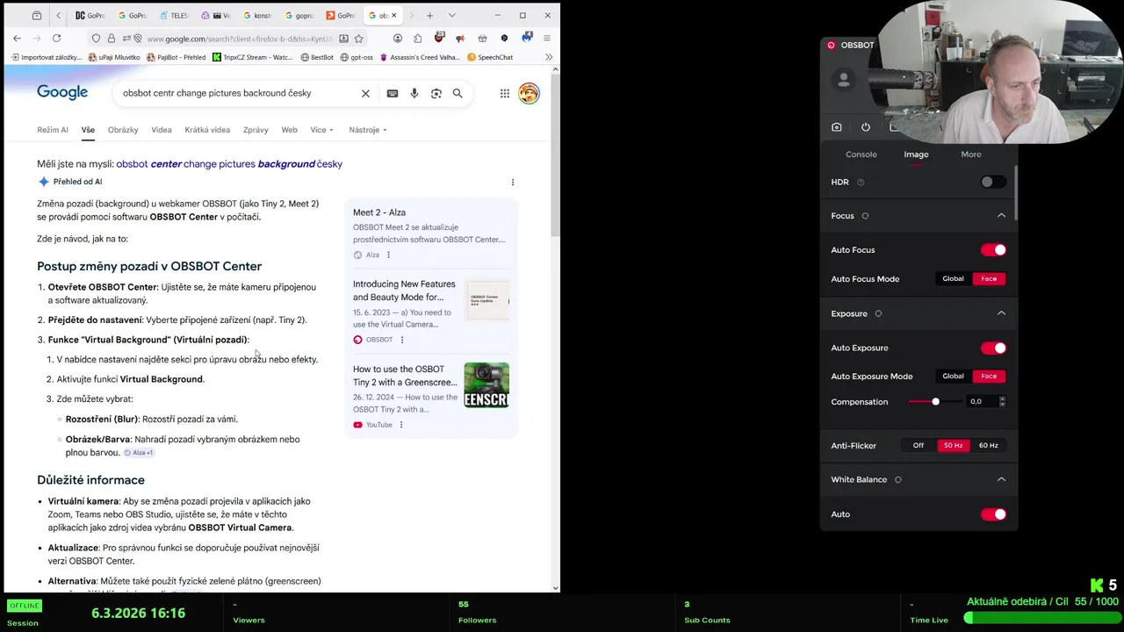
Task: Reload the page in Firefox
Action: click(56, 39)
